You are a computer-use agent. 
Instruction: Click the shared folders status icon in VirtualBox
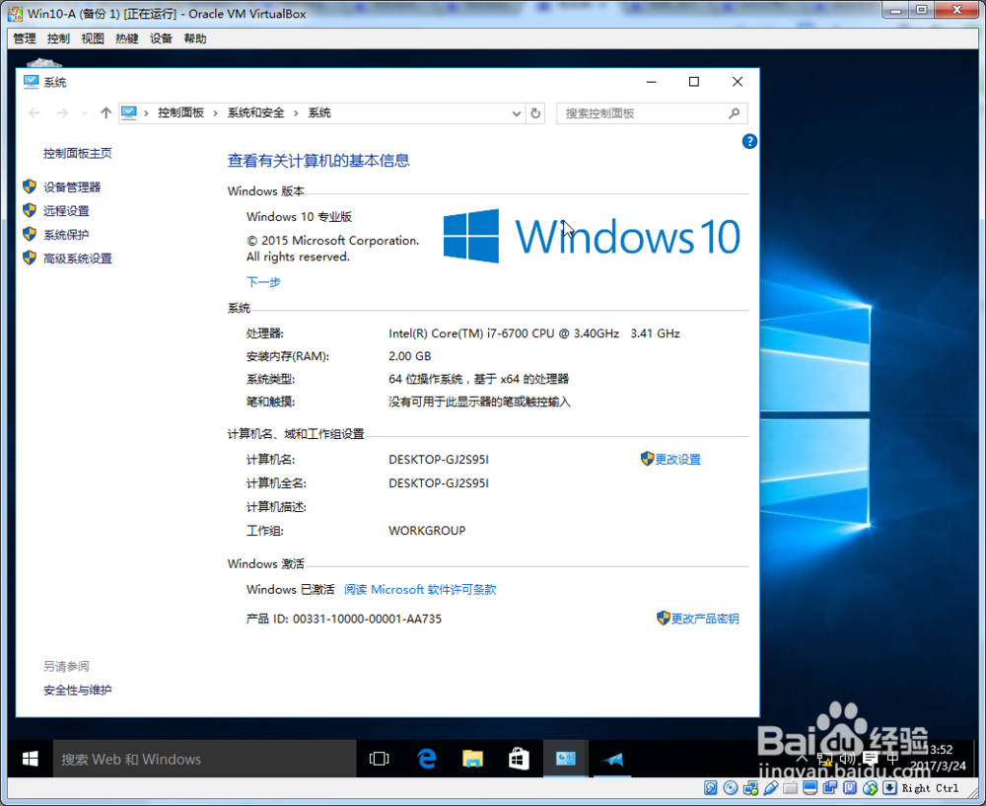pyautogui.click(x=829, y=788)
